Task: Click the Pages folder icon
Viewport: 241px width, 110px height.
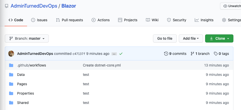Action: point(11,84)
